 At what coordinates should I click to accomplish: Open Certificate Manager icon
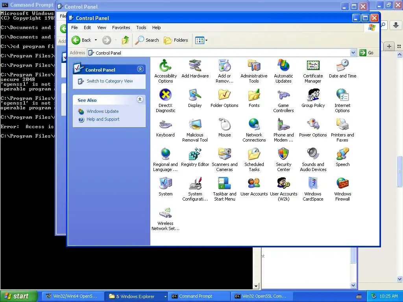coord(313,72)
